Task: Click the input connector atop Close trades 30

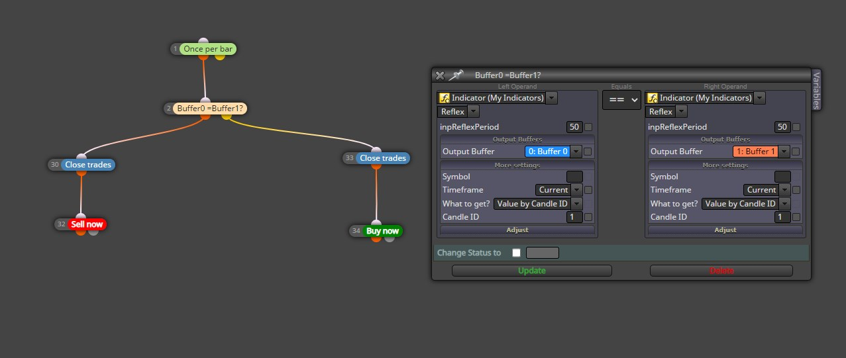Action: [x=81, y=157]
